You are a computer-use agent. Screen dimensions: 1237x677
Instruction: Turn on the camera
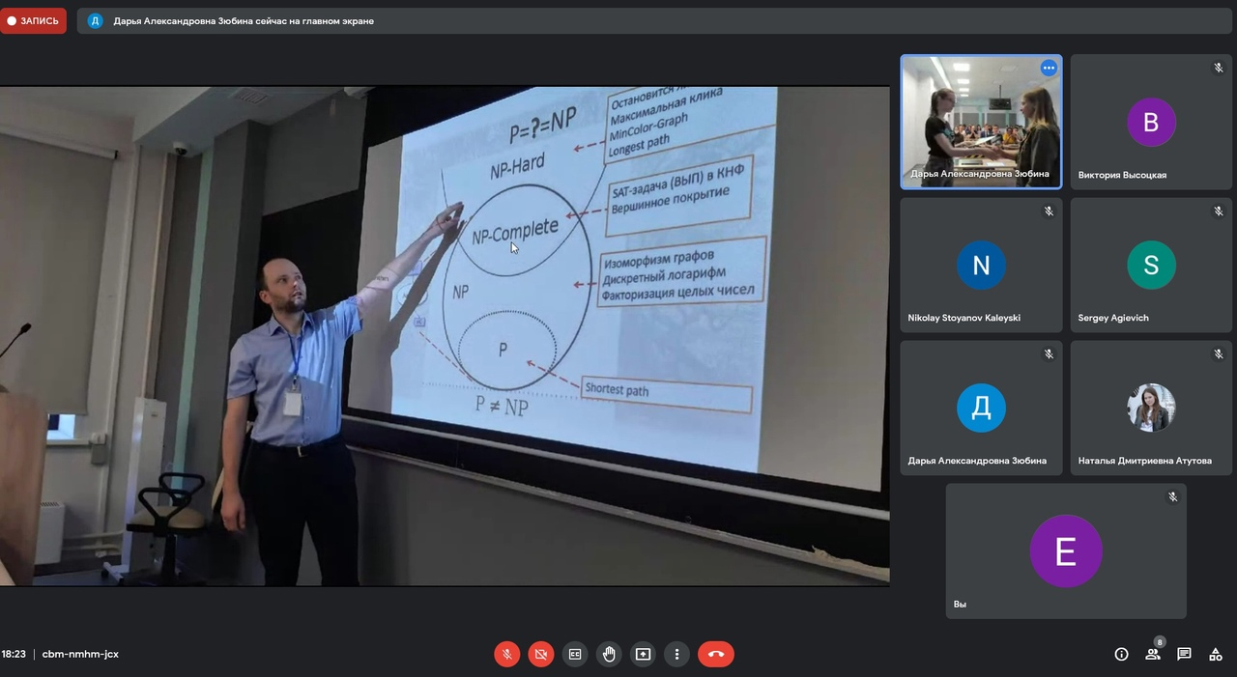click(540, 654)
